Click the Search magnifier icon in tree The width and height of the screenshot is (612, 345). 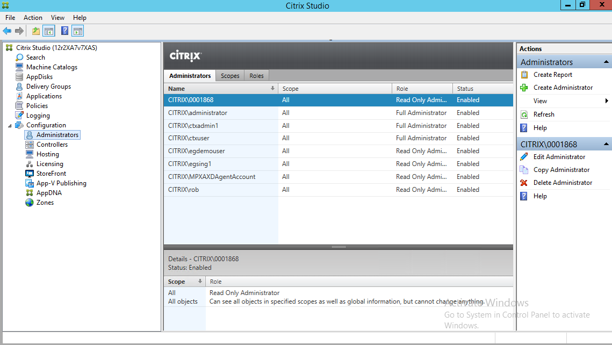(19, 57)
